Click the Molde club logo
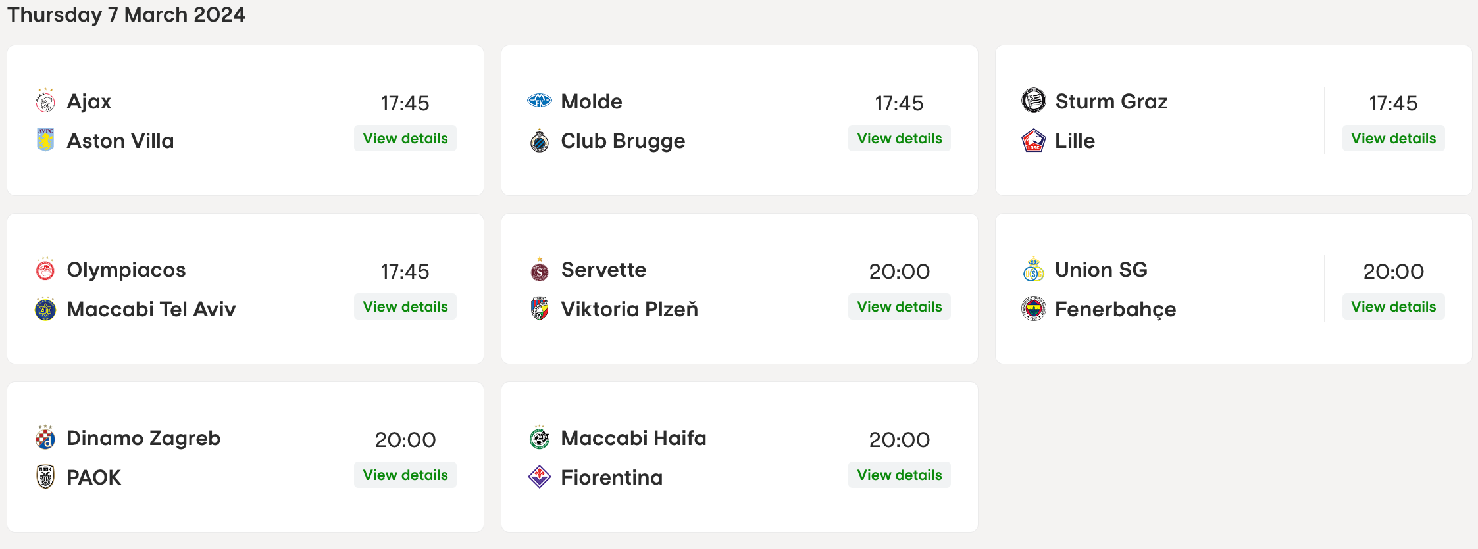 coord(539,101)
